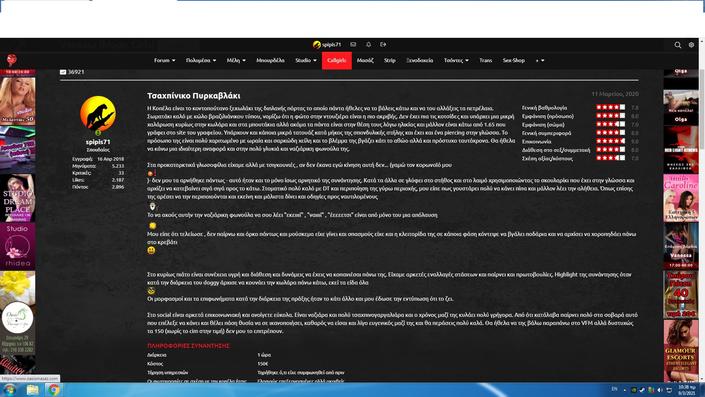The width and height of the screenshot is (705, 397).
Task: Click the views counter icon beside 36921
Action: tap(63, 72)
